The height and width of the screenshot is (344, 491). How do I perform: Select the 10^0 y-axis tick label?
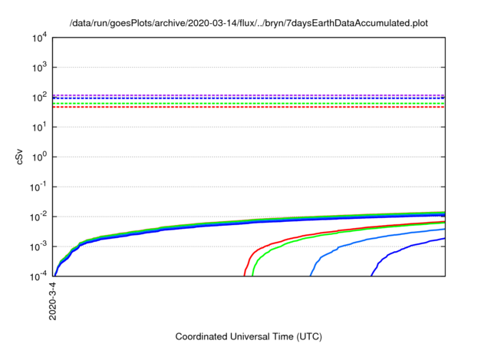41,157
